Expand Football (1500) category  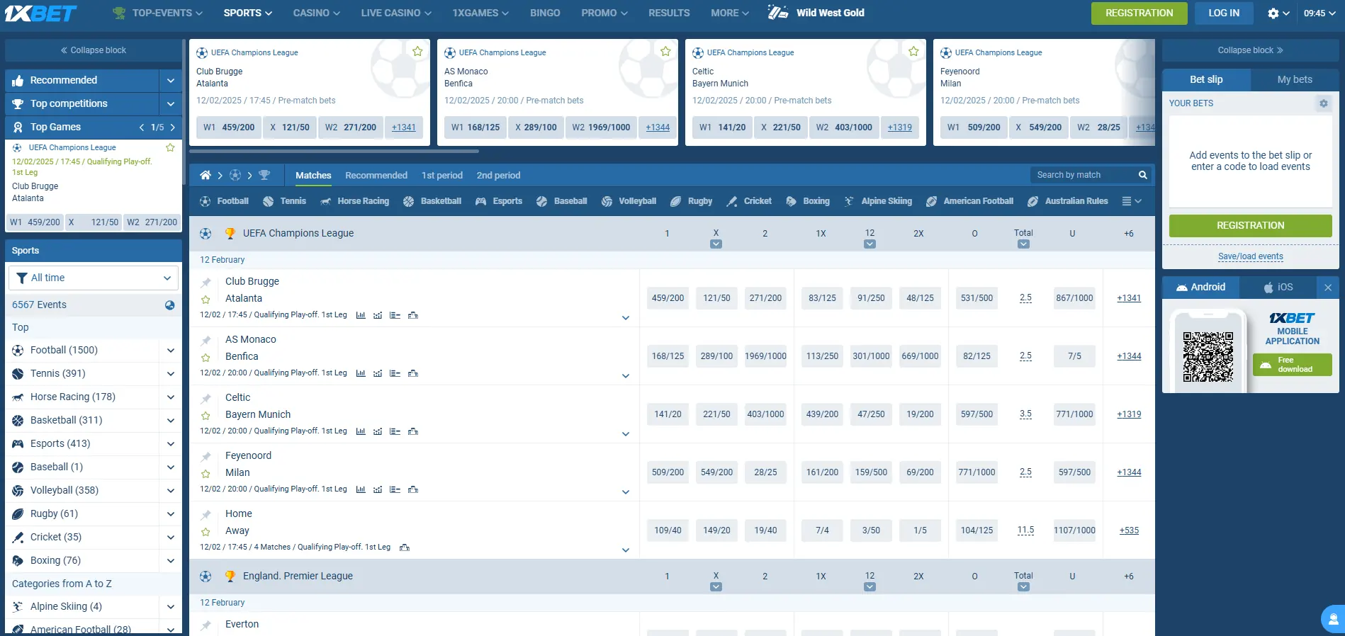pyautogui.click(x=171, y=350)
